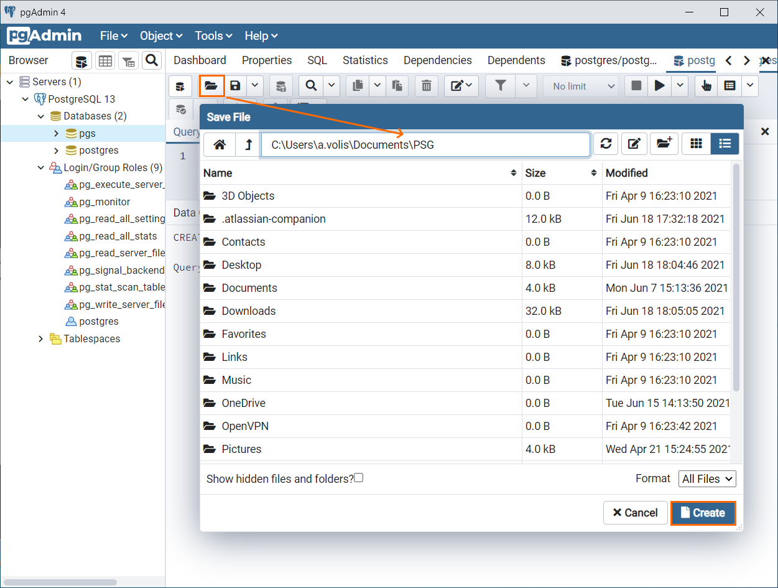Click the Open File folder icon in toolbar
The image size is (778, 588).
pos(211,86)
